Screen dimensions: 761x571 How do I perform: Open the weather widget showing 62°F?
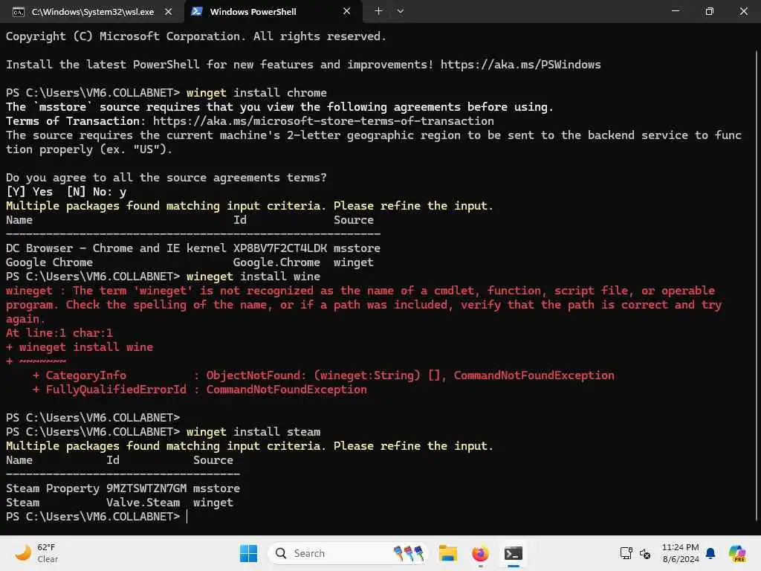tap(36, 553)
